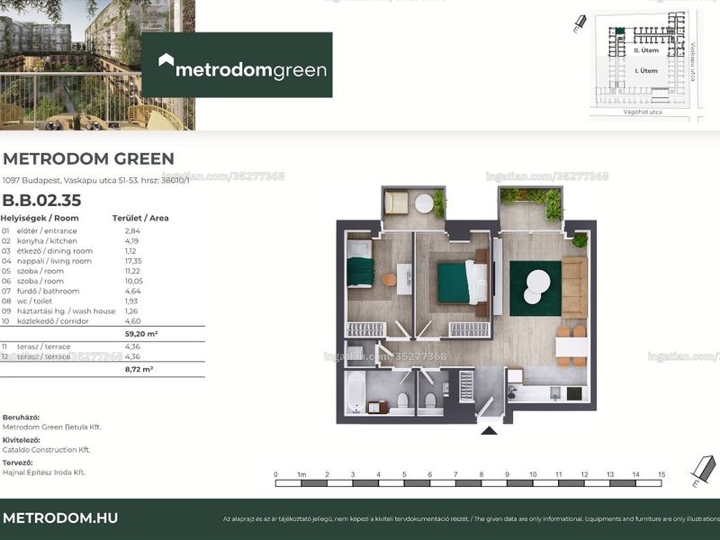Select row '06 szoba / room'
Image resolution: width=720 pixels, height=540 pixels.
(73, 281)
